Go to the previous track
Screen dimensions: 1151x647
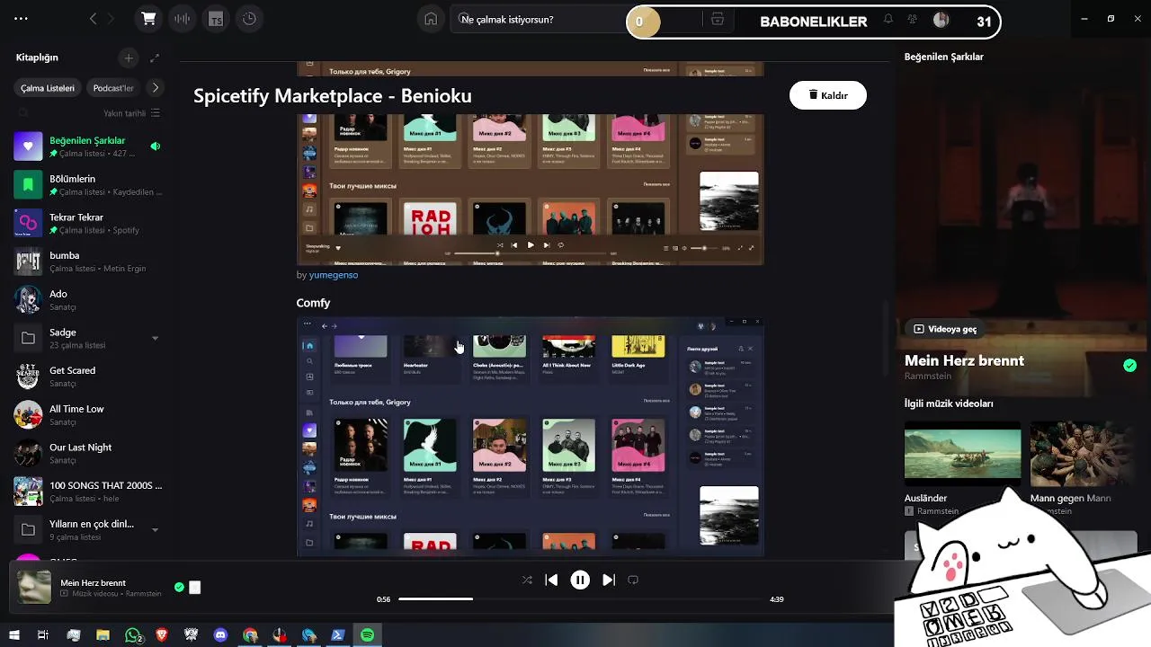coord(551,581)
